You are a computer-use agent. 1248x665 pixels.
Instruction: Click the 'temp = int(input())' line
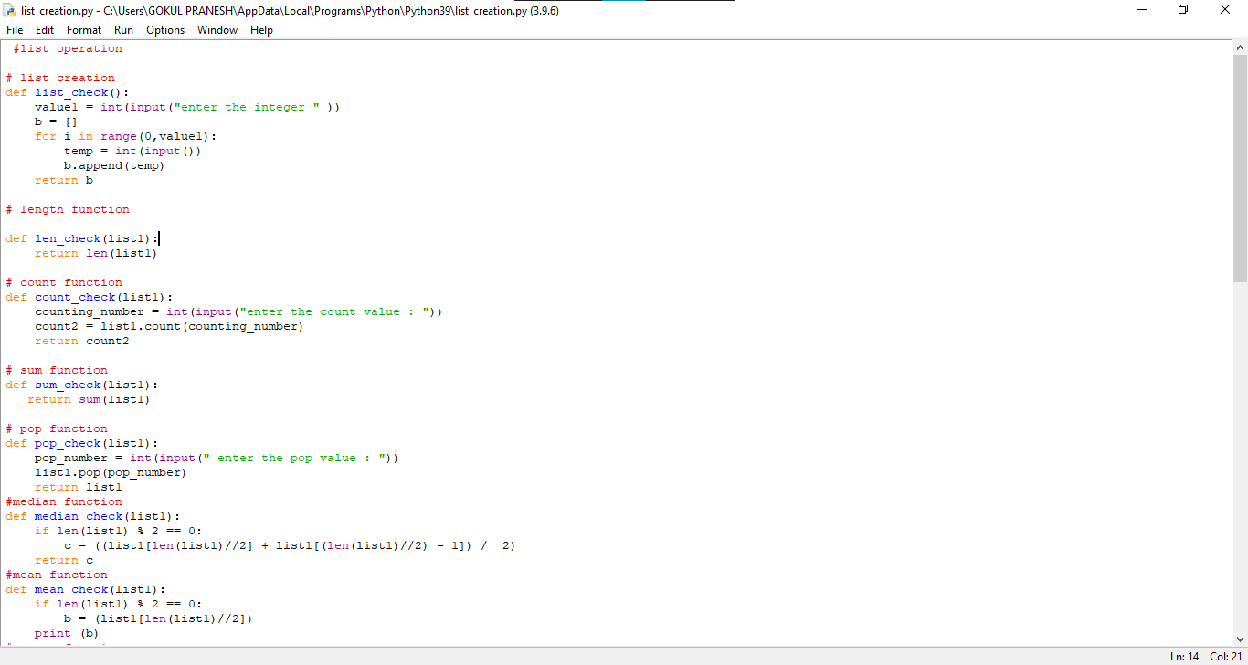tap(132, 151)
